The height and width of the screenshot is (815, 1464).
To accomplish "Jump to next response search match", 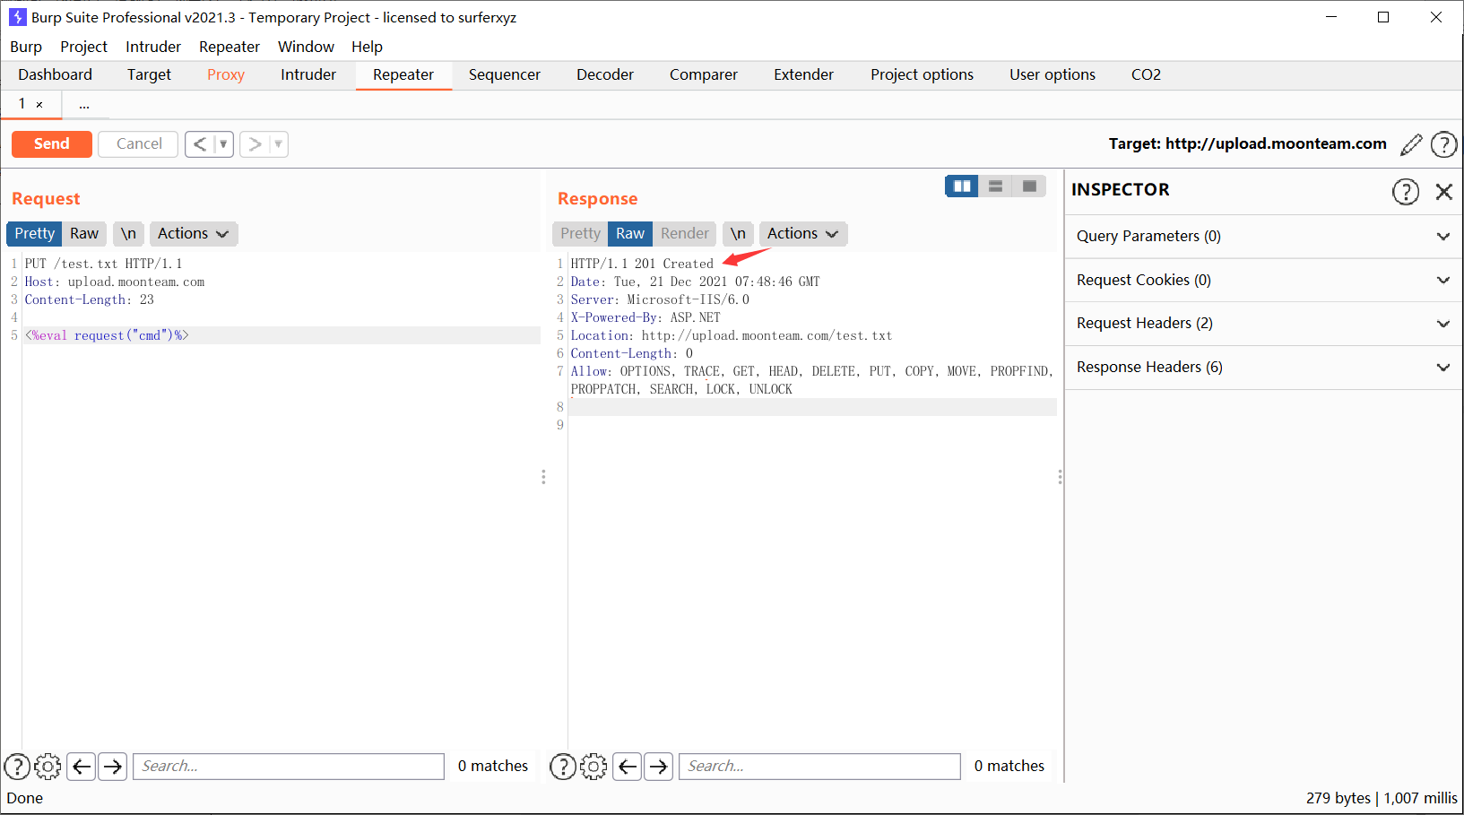I will point(659,767).
